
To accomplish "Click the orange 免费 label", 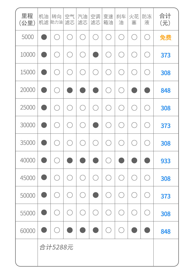I will click(165, 38).
